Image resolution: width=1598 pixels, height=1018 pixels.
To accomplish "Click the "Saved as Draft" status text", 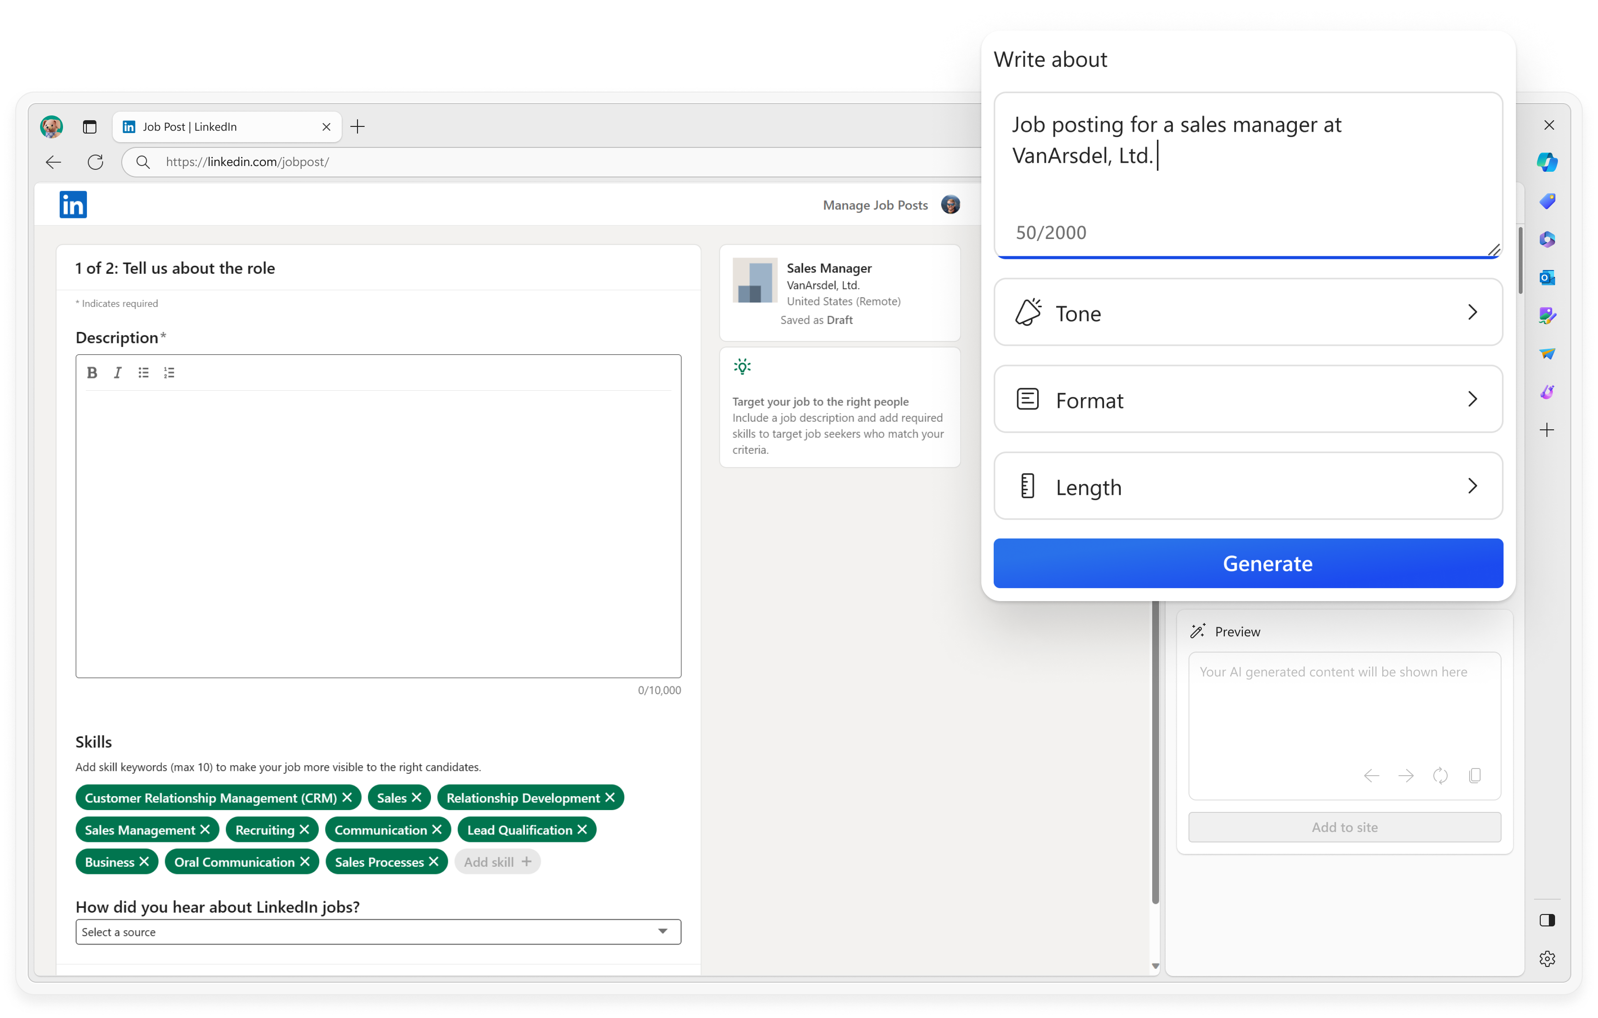I will 816,320.
